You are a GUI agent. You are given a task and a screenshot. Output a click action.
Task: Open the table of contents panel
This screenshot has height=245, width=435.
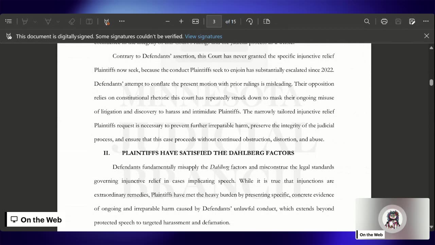click(x=8, y=21)
